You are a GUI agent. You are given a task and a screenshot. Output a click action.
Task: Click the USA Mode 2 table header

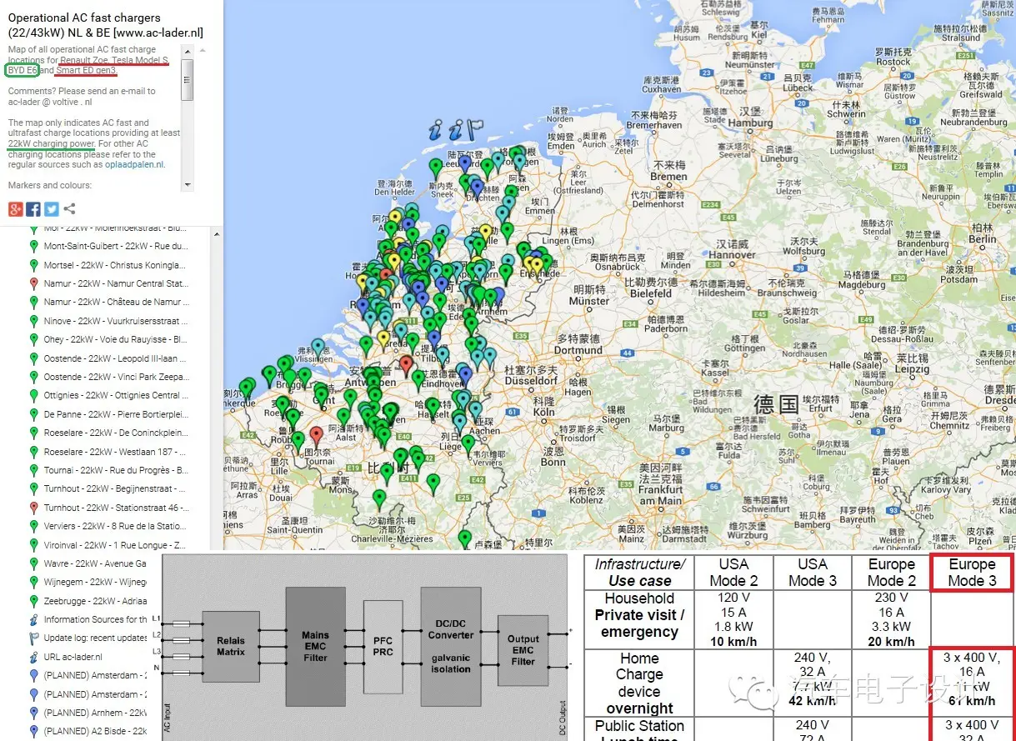point(733,573)
